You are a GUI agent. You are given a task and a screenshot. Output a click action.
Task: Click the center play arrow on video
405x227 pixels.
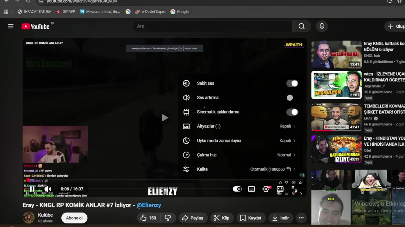(x=165, y=118)
